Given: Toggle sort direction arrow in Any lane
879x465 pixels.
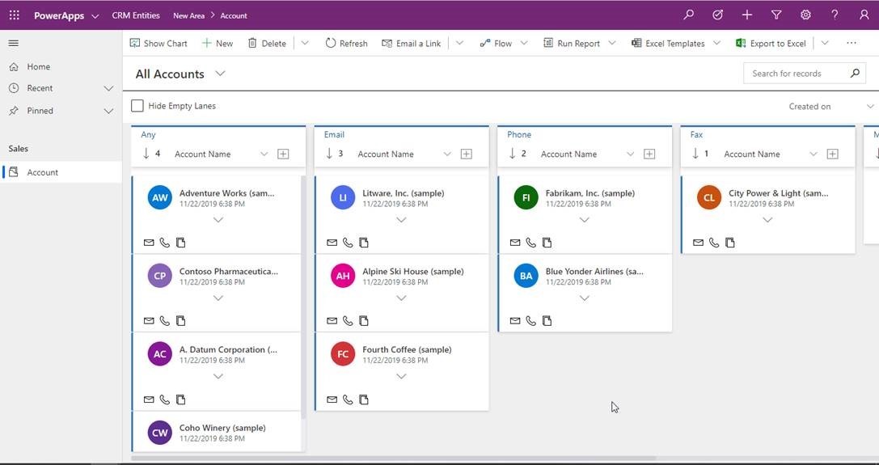Looking at the screenshot, I should (146, 154).
